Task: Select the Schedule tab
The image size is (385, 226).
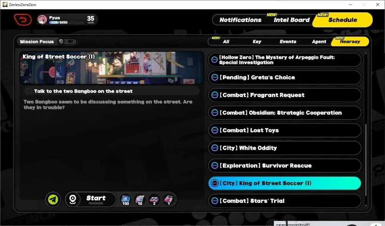Action: 343,20
